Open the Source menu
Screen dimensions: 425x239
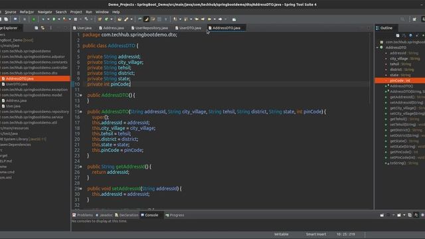[x=11, y=12]
